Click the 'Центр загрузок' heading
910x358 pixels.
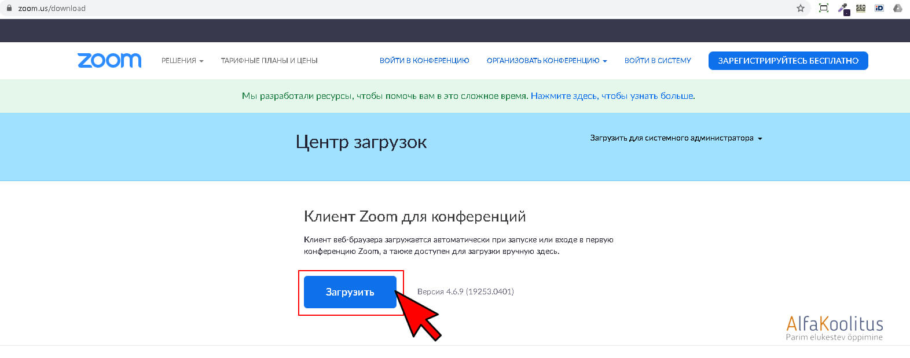[361, 142]
